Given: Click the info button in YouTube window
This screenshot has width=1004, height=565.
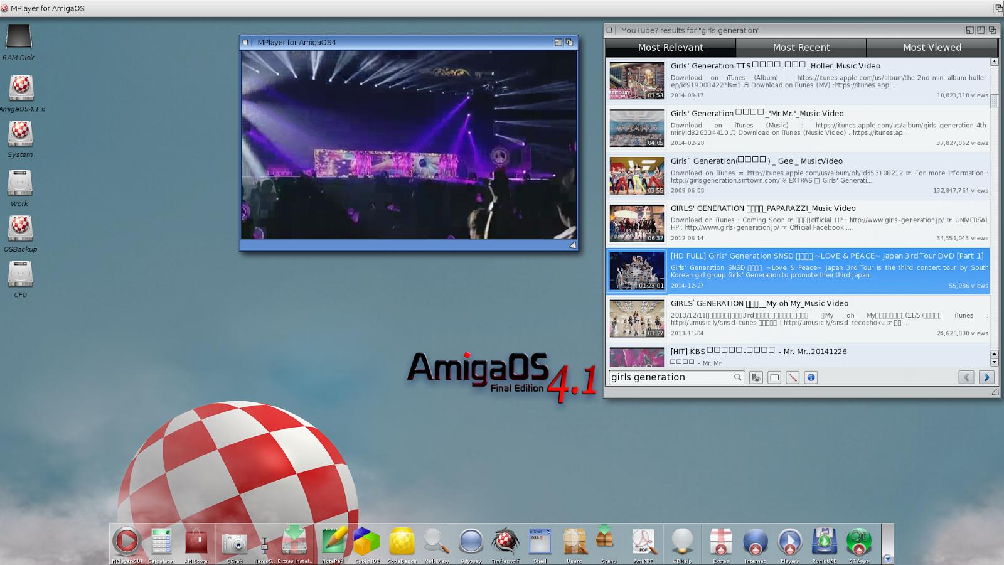Looking at the screenshot, I should click(811, 377).
